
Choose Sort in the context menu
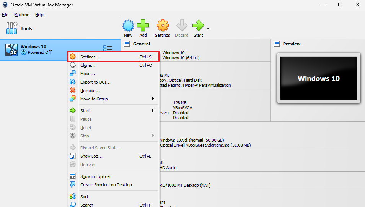click(114, 197)
